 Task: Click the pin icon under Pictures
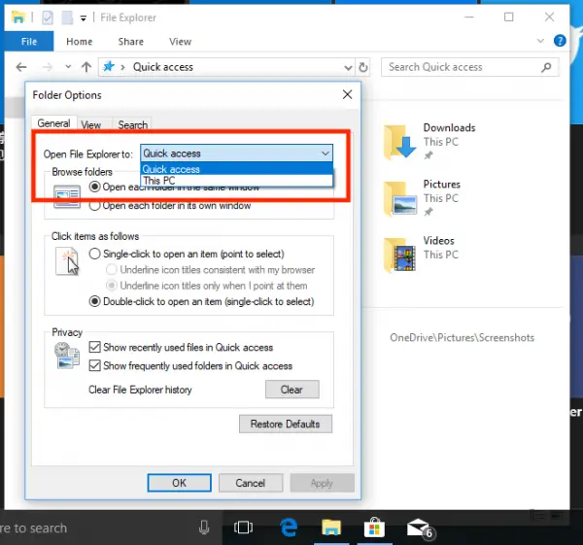(429, 212)
